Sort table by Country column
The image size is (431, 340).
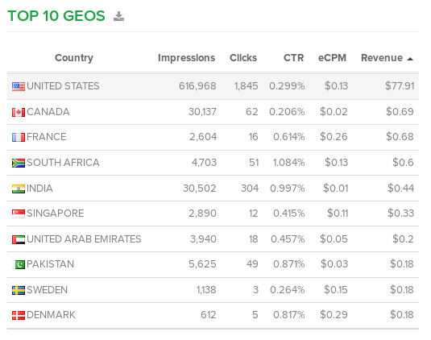[74, 58]
